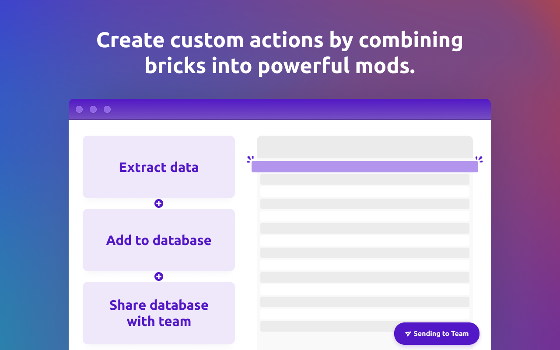Image resolution: width=560 pixels, height=350 pixels.
Task: Select the Extract data brick
Action: click(x=159, y=167)
